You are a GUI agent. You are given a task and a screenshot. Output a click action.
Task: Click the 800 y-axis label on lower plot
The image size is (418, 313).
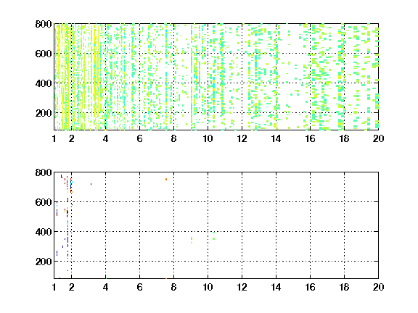click(x=44, y=172)
